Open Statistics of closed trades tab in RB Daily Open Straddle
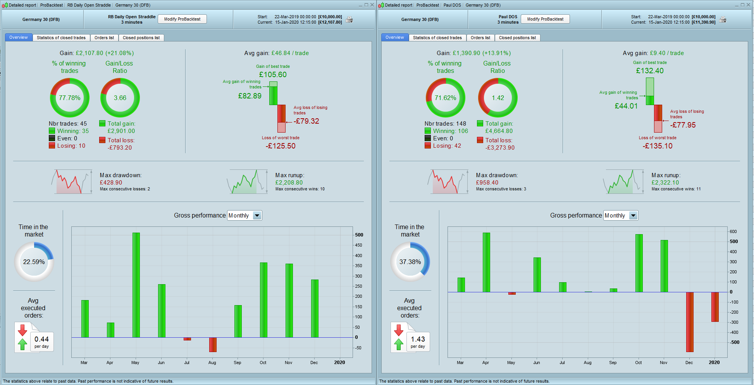Viewport: 754px width, 385px height. coord(61,38)
